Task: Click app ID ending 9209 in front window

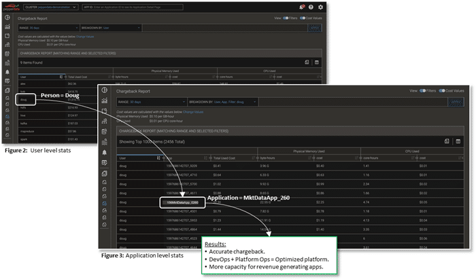Action: click(x=182, y=166)
